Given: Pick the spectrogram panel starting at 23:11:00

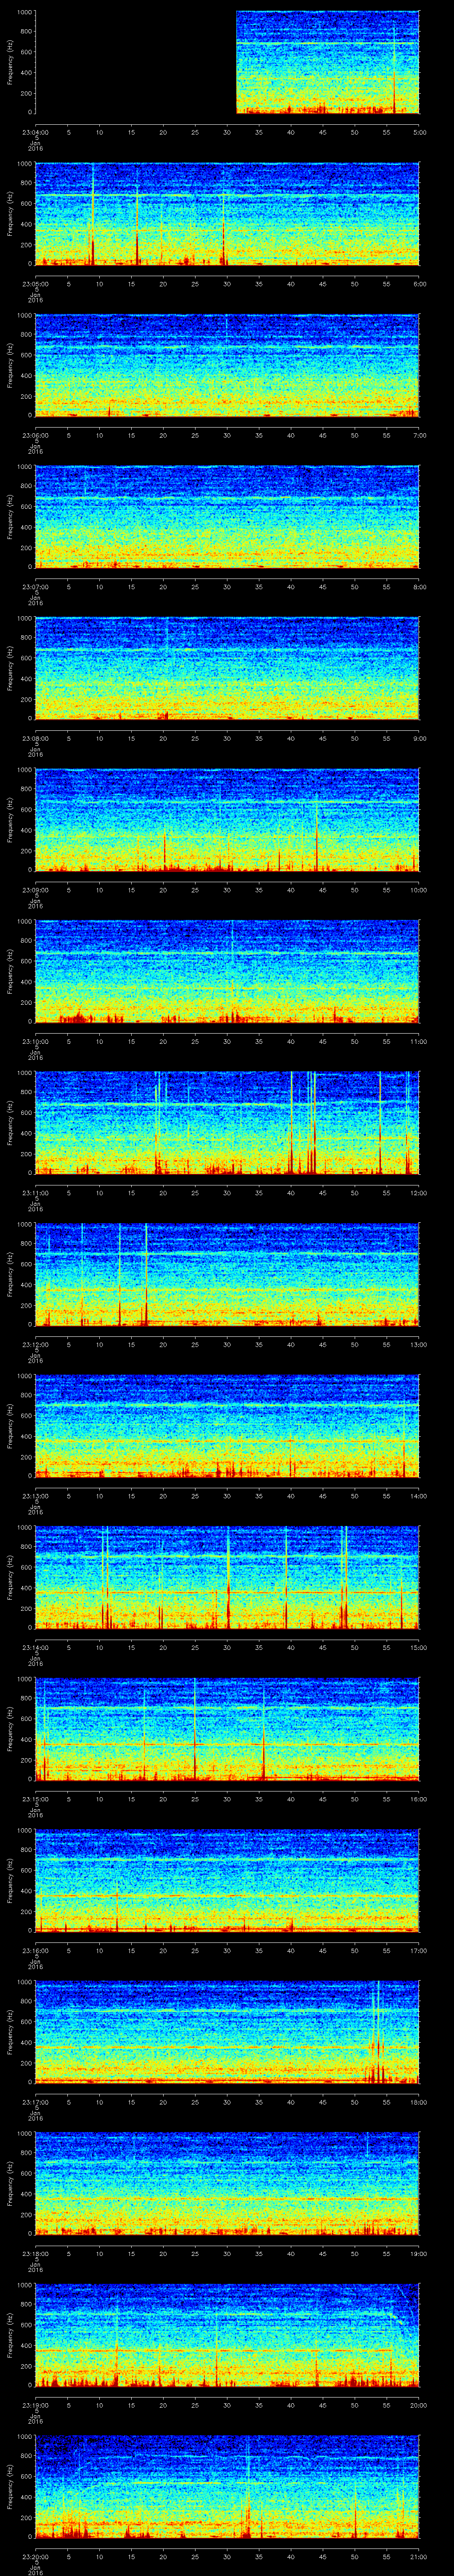Looking at the screenshot, I should [227, 1123].
